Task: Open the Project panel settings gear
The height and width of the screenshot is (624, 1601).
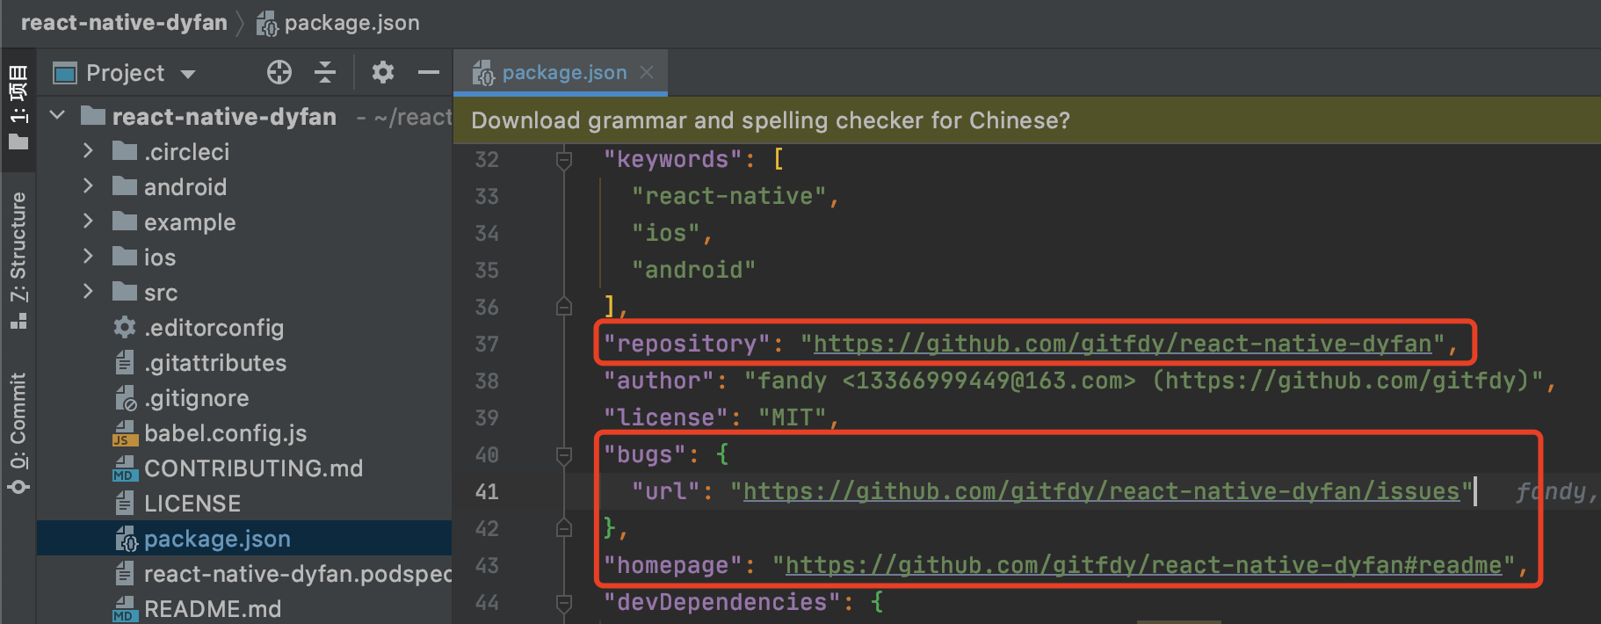Action: pyautogui.click(x=382, y=72)
